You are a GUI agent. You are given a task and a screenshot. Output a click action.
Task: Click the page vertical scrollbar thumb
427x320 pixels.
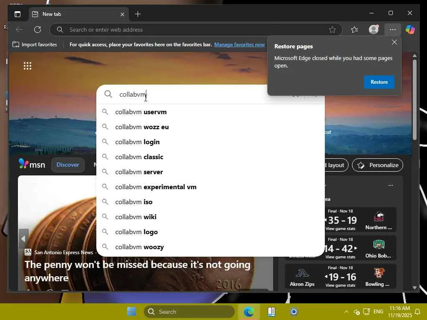click(414, 100)
